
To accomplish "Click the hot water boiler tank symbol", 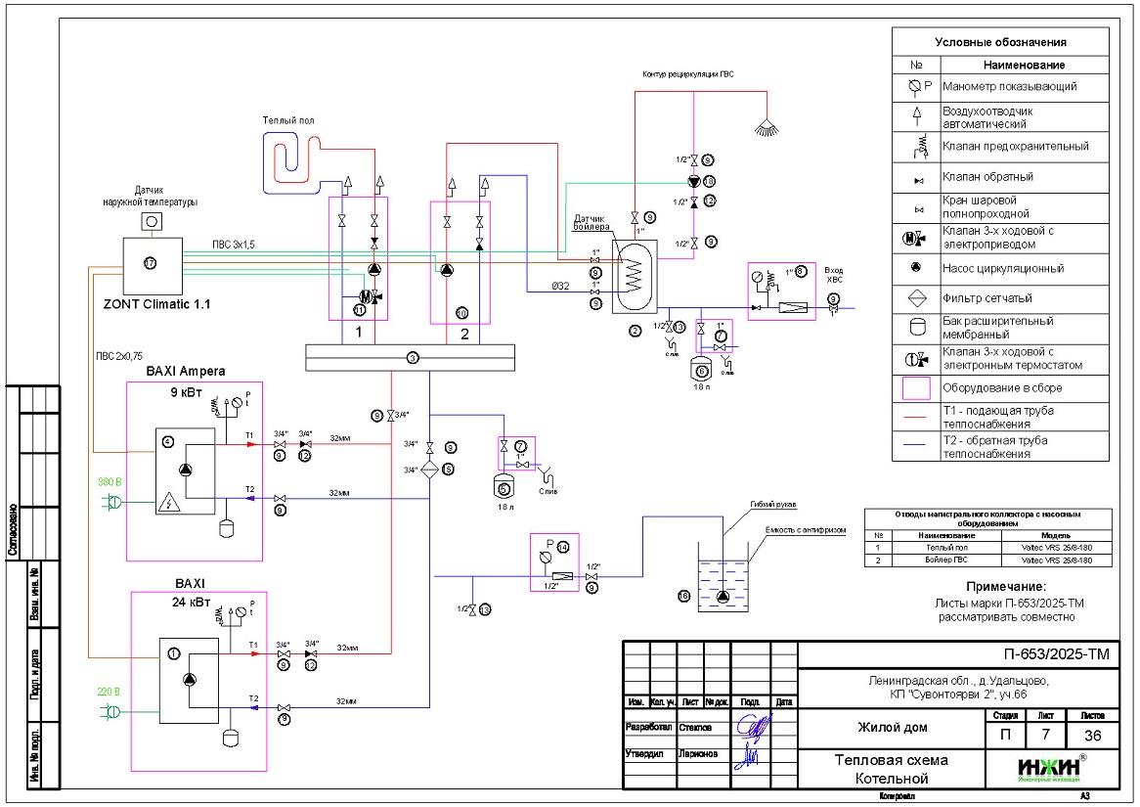I will (637, 271).
